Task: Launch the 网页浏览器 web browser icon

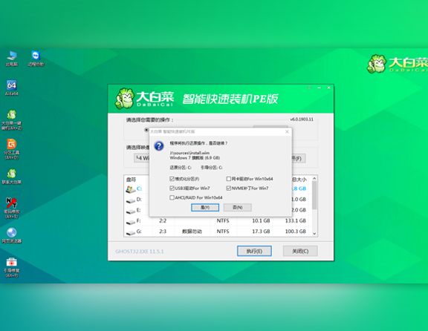Action: point(12,235)
